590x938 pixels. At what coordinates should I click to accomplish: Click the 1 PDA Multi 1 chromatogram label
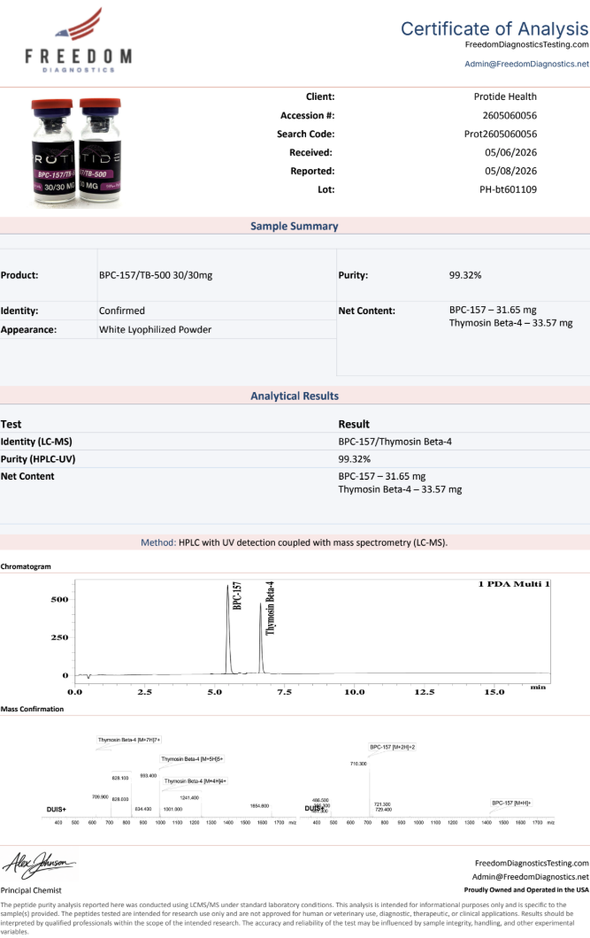tap(514, 584)
